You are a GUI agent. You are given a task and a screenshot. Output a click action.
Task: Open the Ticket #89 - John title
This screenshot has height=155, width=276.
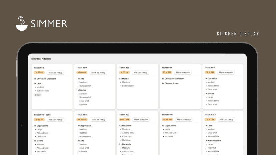point(42,114)
